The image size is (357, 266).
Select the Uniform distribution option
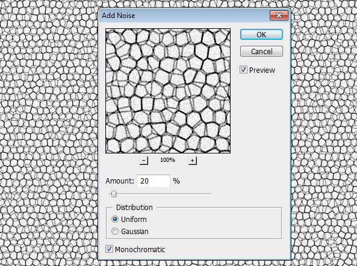(x=115, y=219)
